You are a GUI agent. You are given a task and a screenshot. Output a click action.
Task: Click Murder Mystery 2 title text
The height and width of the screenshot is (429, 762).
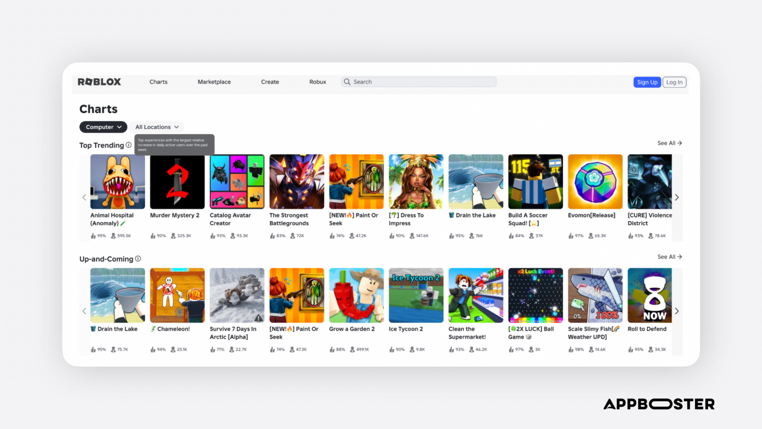175,215
